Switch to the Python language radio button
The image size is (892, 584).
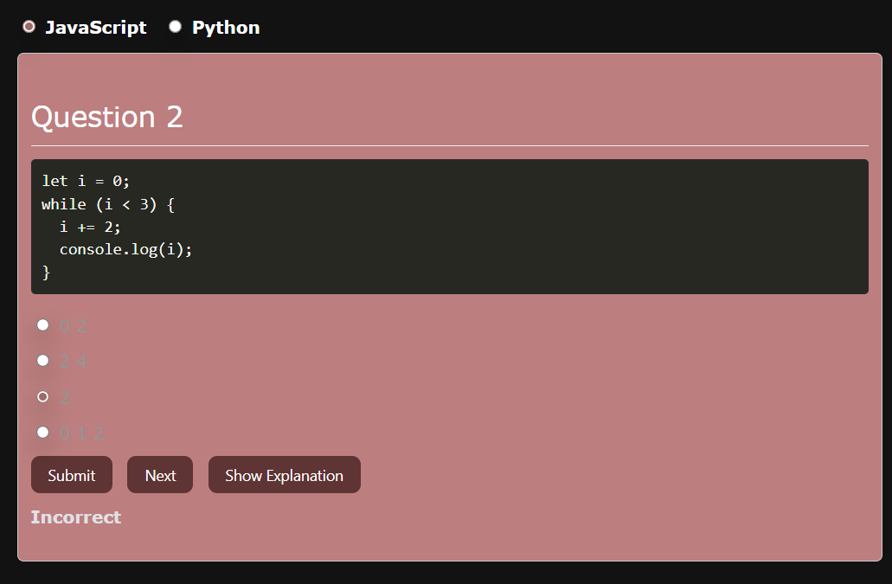(175, 27)
